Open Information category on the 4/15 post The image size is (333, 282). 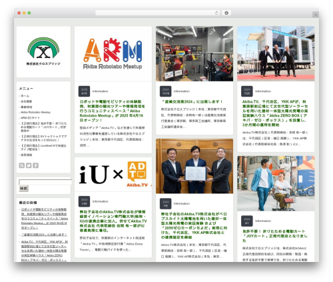click(x=101, y=91)
